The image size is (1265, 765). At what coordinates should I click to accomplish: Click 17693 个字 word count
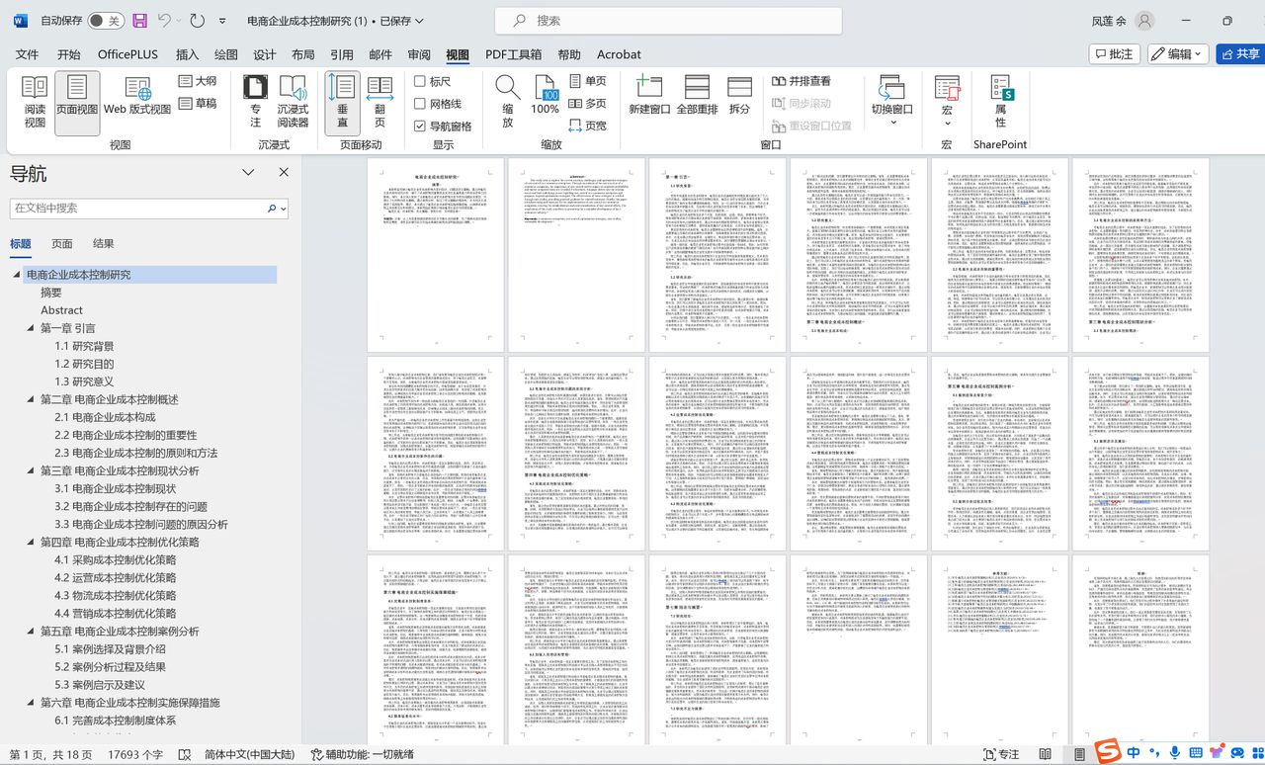[x=136, y=754]
